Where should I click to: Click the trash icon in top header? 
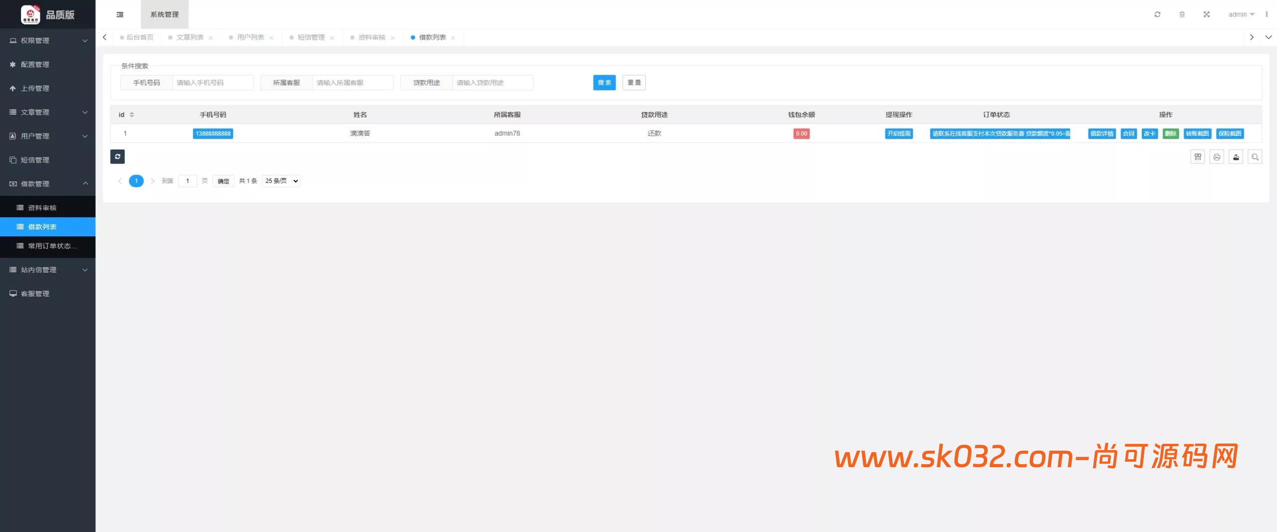[1182, 14]
